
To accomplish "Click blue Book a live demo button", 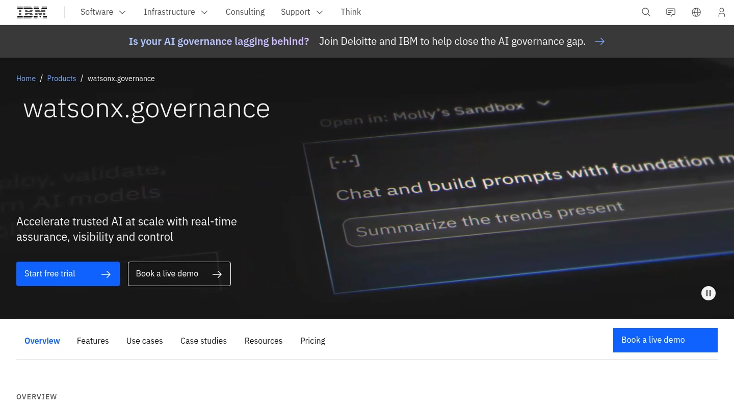I will (x=665, y=340).
